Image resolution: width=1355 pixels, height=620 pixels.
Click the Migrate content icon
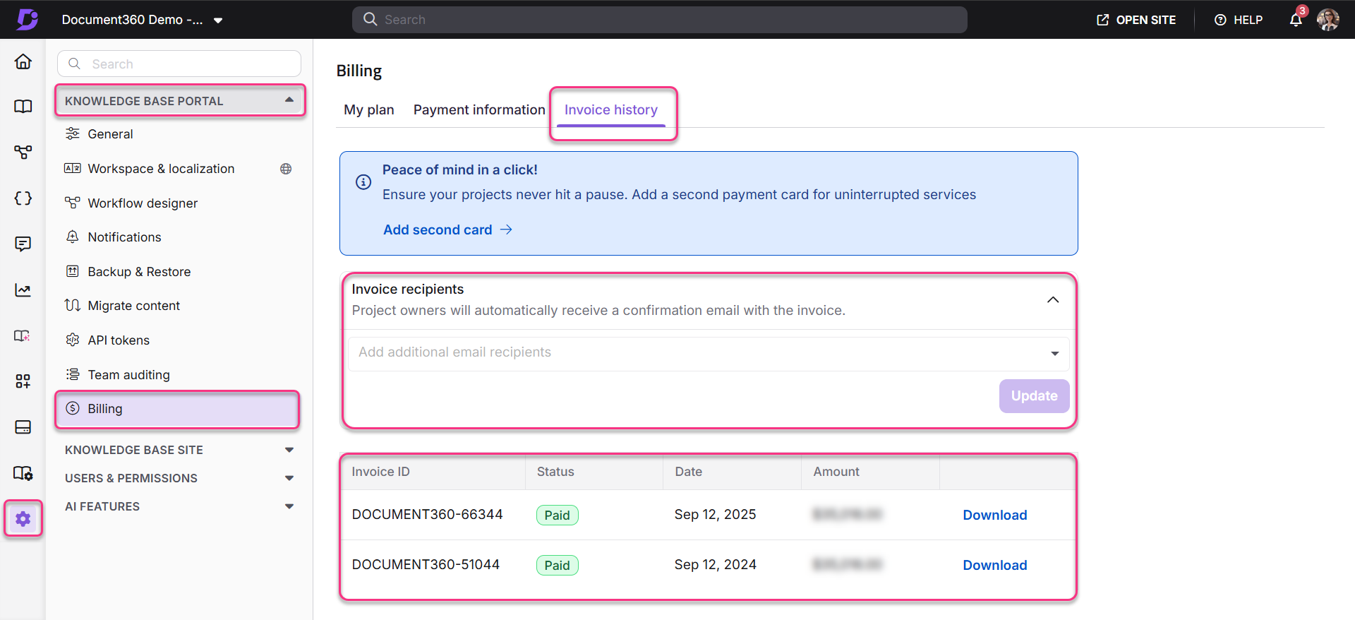pos(72,305)
